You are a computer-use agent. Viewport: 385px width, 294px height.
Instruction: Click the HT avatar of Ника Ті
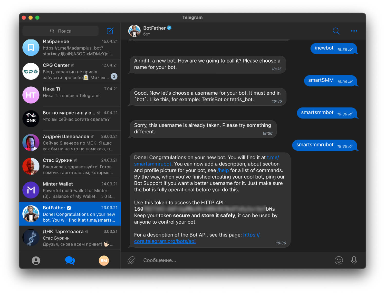click(x=31, y=95)
